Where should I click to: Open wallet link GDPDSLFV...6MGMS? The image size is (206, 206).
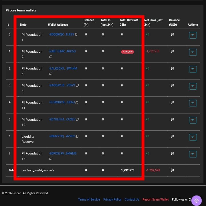[x=63, y=153]
